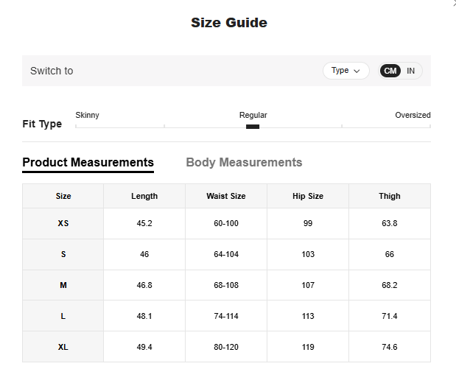Click the Skinny fit label
This screenshot has height=369, width=456.
pos(87,116)
